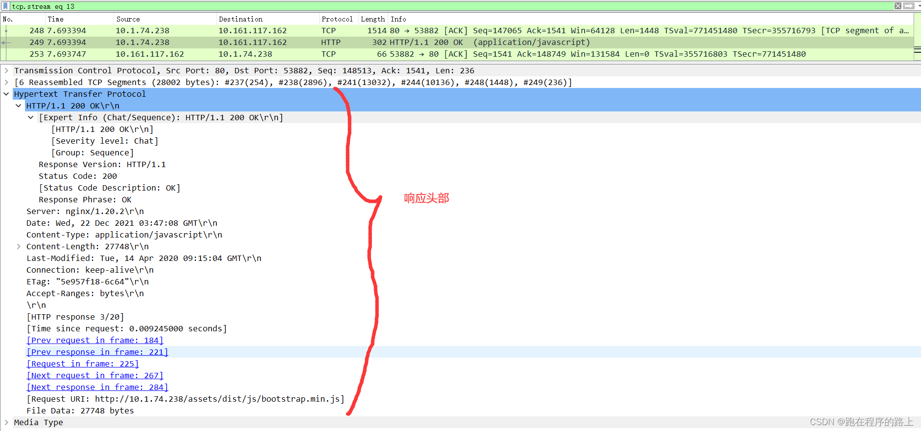Click into the tcp.stream eq 13 filter field
The height and width of the screenshot is (431, 921).
[450, 6]
